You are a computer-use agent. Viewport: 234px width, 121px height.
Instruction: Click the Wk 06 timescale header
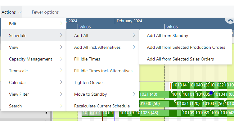pyautogui.click(x=172, y=27)
